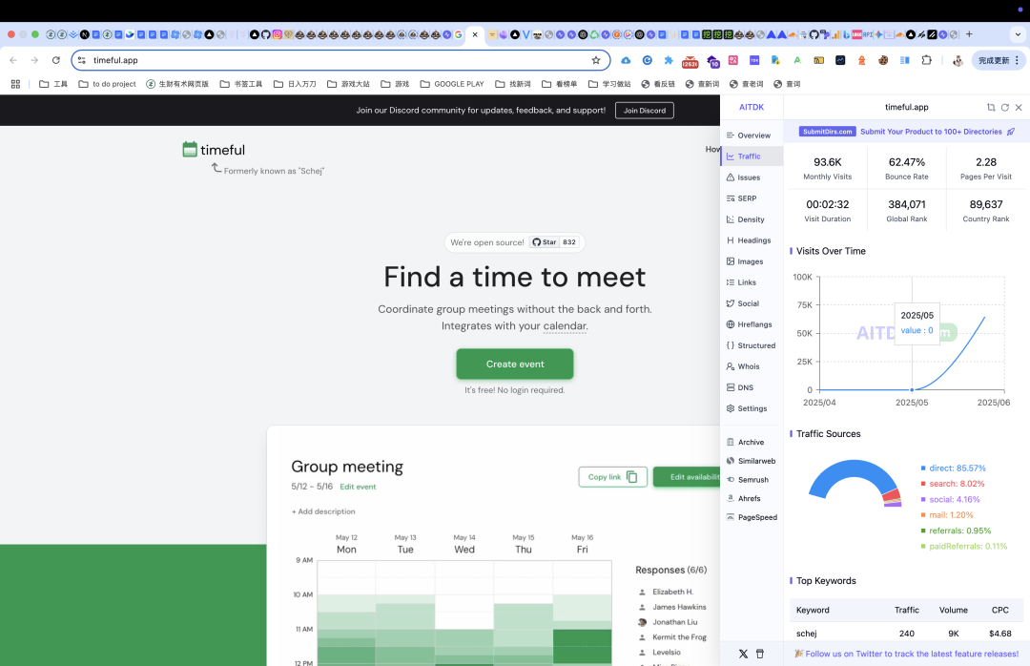
Task: Open the to do project bookmarks folder
Action: click(x=107, y=84)
